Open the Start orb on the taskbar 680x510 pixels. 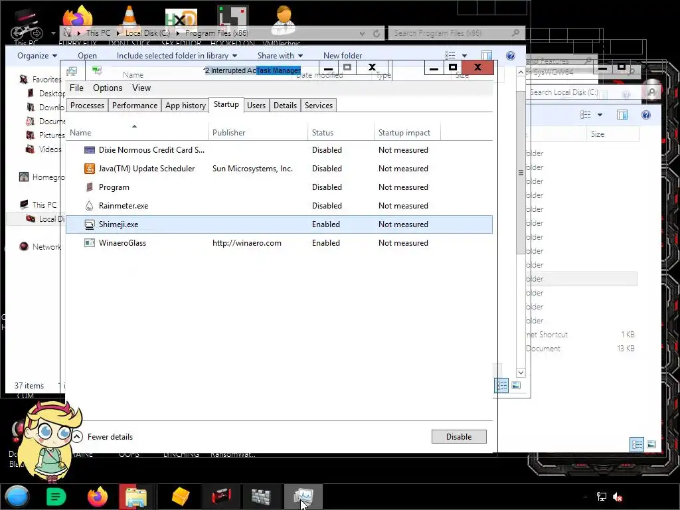point(17,497)
